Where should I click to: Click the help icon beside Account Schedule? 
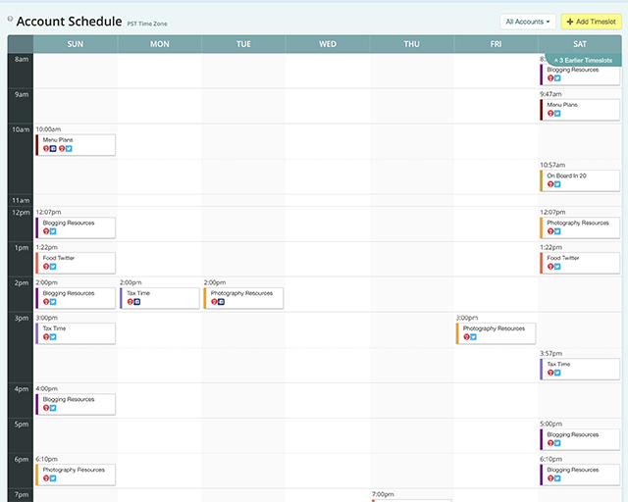10,19
